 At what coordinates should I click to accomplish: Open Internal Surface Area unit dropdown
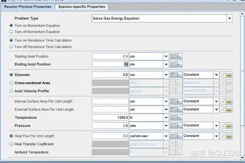[x=166, y=101]
